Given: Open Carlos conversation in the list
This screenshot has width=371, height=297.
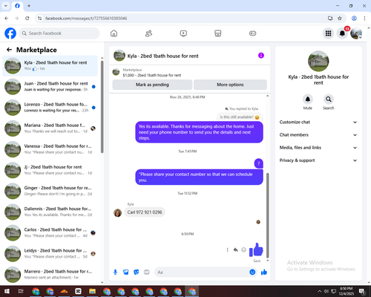Looking at the screenshot, I should [x=50, y=232].
